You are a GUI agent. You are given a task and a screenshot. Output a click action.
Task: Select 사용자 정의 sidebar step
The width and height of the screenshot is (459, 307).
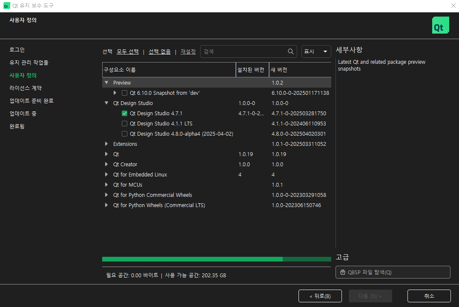[x=23, y=75]
